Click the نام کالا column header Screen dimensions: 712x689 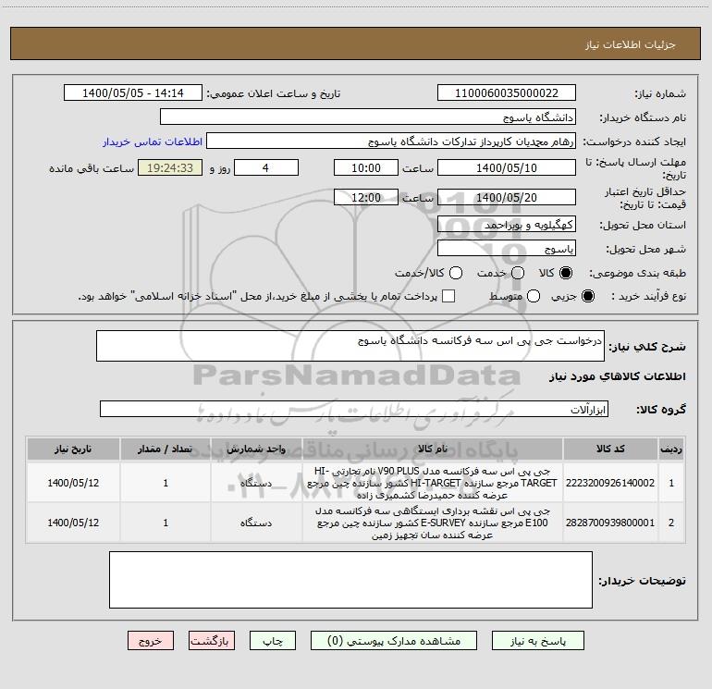click(x=433, y=449)
